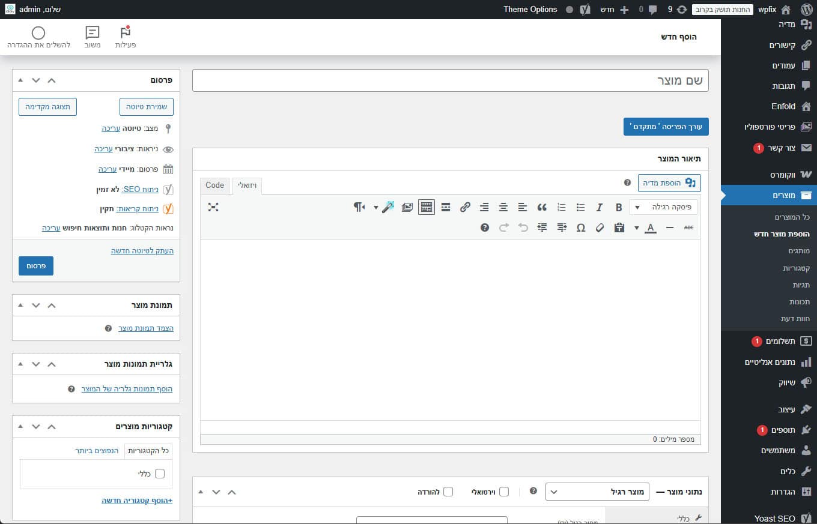The width and height of the screenshot is (817, 524).
Task: Enable the Virtual product checkbox
Action: point(504,492)
